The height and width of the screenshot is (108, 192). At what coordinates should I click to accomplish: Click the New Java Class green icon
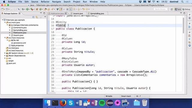point(40,9)
